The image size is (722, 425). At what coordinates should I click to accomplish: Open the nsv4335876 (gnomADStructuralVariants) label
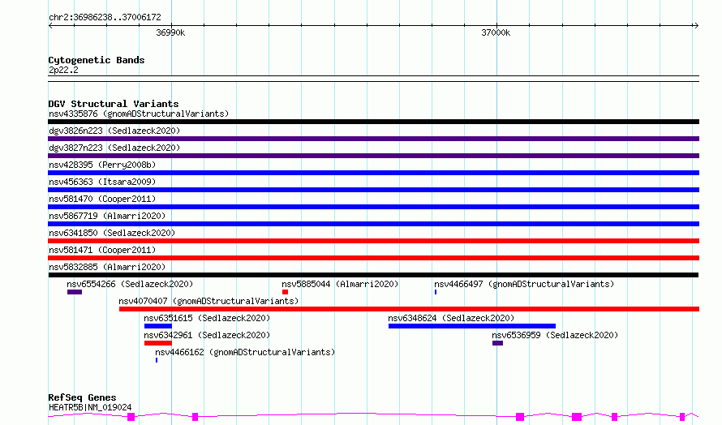139,114
